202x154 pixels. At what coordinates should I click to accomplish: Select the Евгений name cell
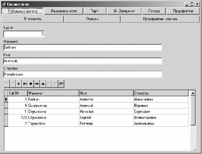[106, 124]
